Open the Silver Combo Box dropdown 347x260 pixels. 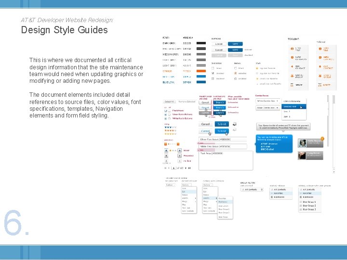click(268, 108)
